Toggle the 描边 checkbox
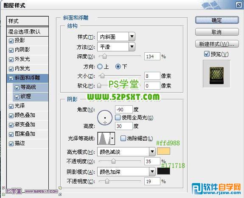244x198 pixels. [x=11, y=144]
